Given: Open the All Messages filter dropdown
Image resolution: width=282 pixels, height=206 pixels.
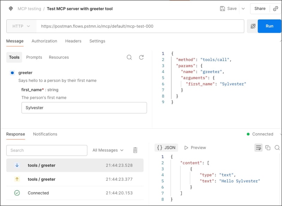Looking at the screenshot, I should [108, 150].
